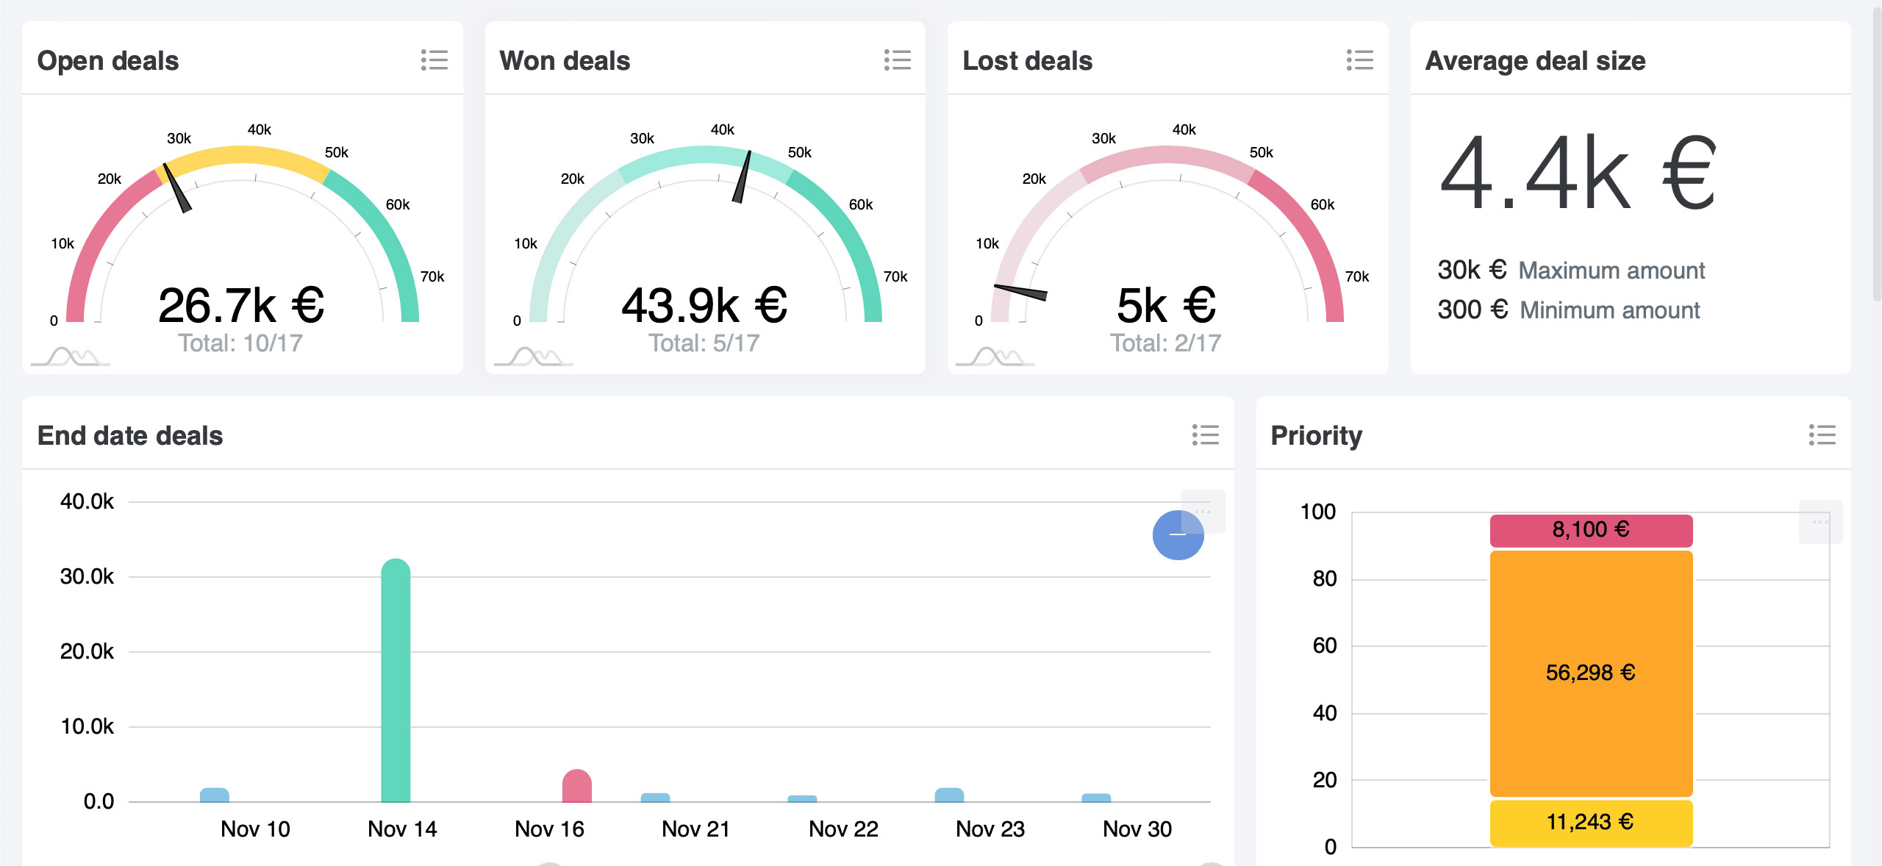1882x866 pixels.
Task: Click the trend sparkline icon in Open deals
Action: tap(71, 357)
